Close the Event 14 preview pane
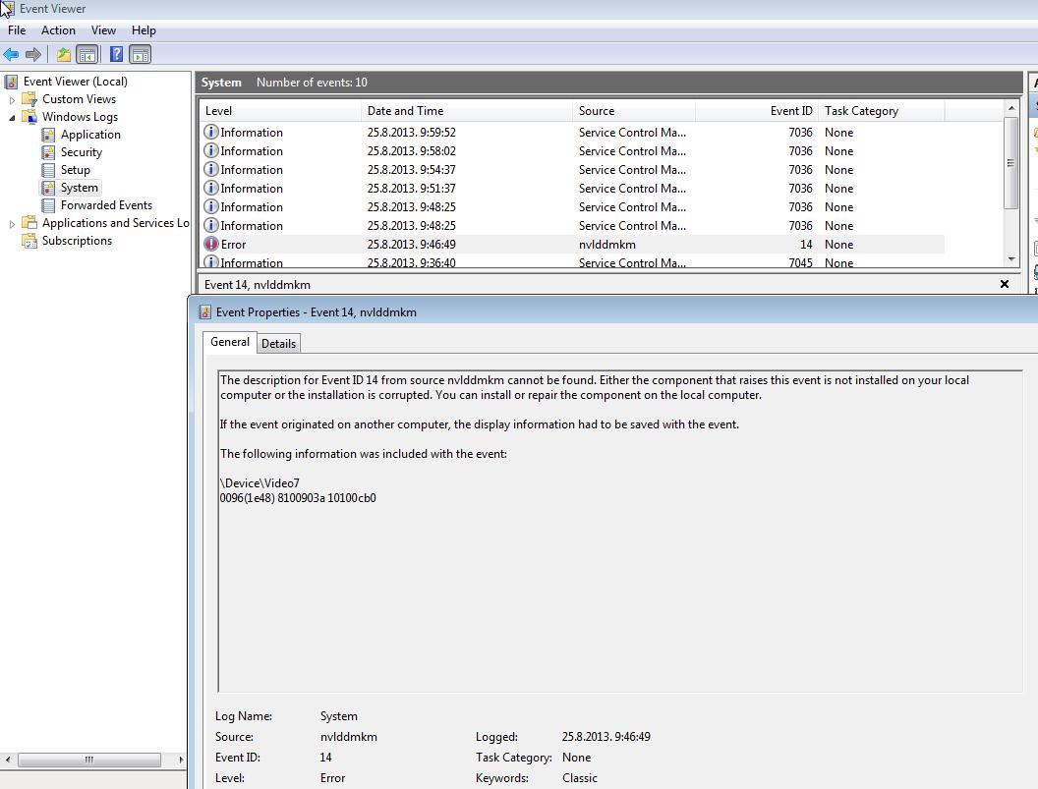The image size is (1038, 789). click(x=1004, y=284)
